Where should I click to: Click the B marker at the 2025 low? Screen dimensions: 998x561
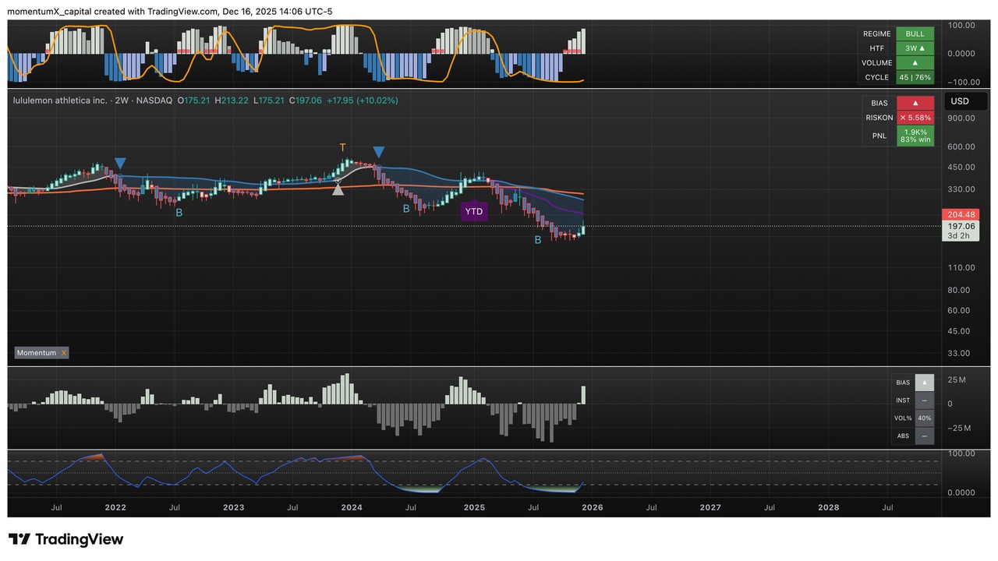click(x=537, y=240)
